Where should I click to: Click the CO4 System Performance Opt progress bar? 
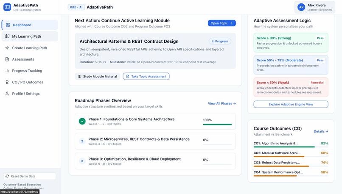pyautogui.click(x=291, y=176)
